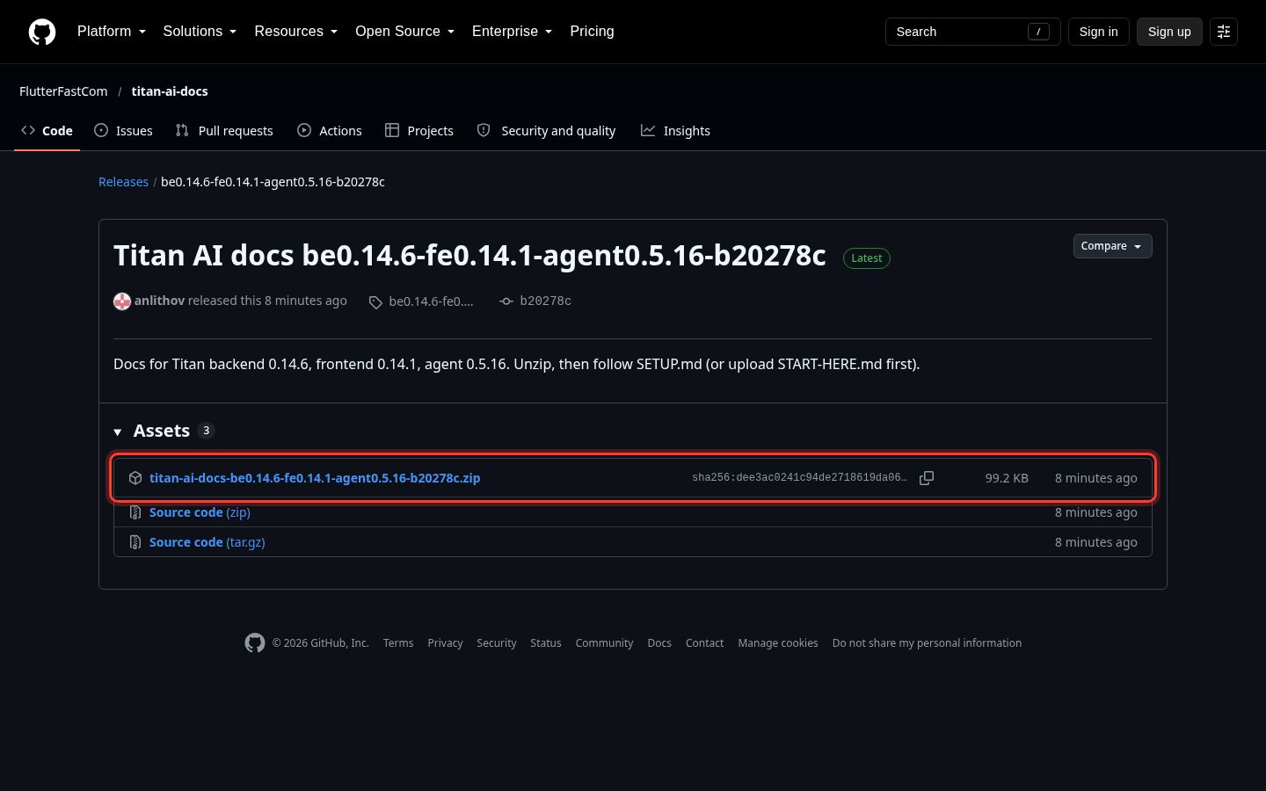Image resolution: width=1266 pixels, height=791 pixels.
Task: Open Security and quality tab
Action: point(546,131)
